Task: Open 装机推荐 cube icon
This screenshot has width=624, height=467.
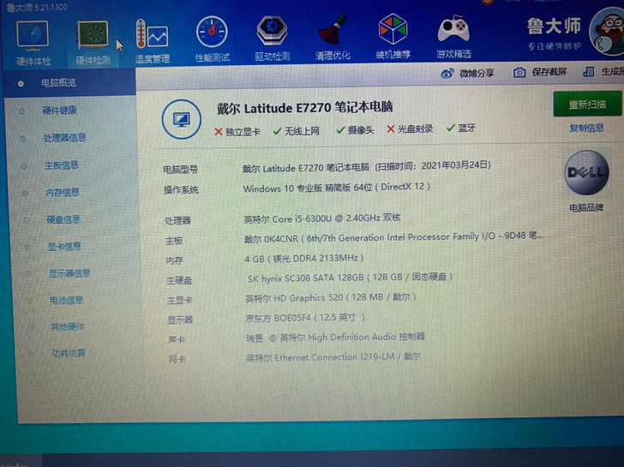Action: [x=393, y=28]
